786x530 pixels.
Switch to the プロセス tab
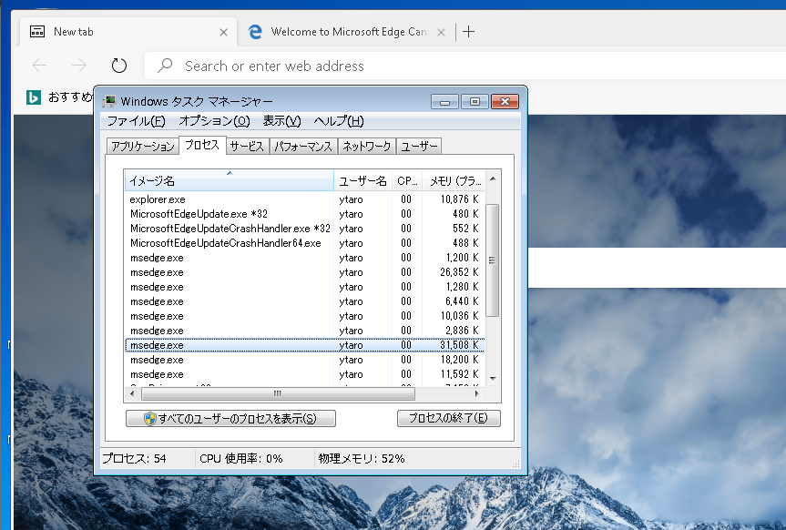click(x=202, y=145)
